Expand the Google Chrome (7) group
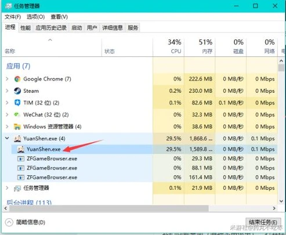Viewport: 286px width, 235px height. [7, 79]
